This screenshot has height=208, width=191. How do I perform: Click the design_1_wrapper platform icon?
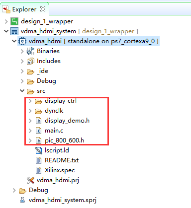[14, 21]
